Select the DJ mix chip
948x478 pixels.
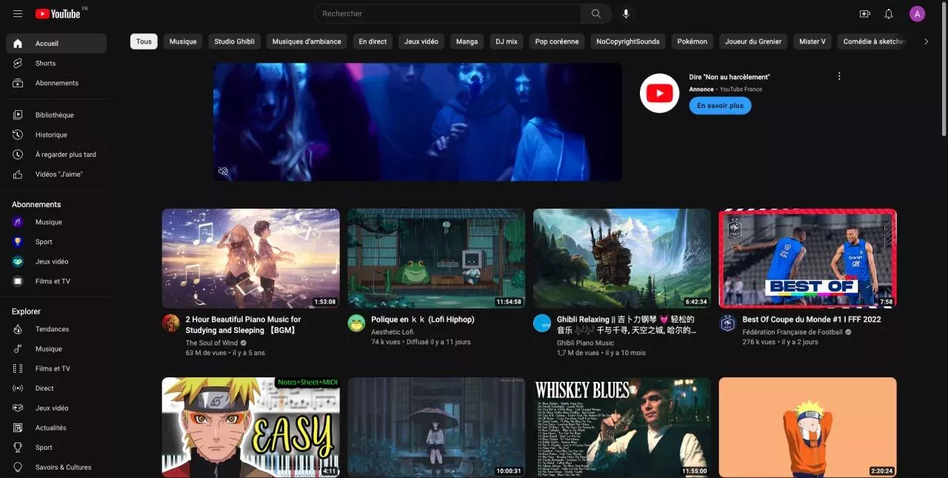coord(507,41)
